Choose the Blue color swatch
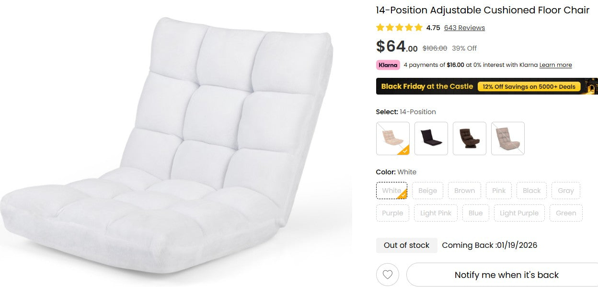The width and height of the screenshot is (598, 287). click(475, 213)
